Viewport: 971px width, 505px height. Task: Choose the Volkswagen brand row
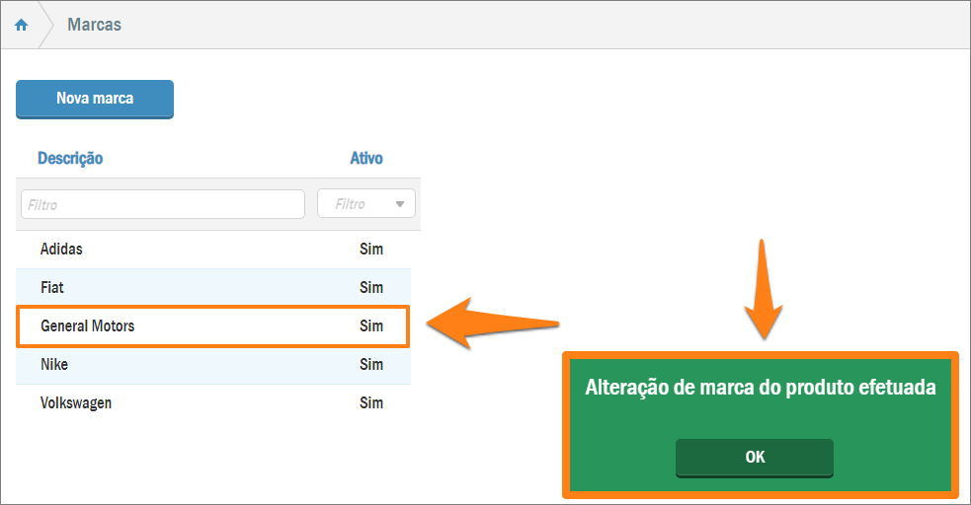76,403
